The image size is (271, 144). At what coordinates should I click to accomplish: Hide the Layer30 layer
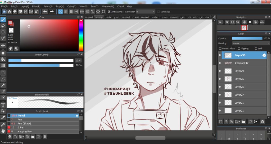click(x=220, y=55)
